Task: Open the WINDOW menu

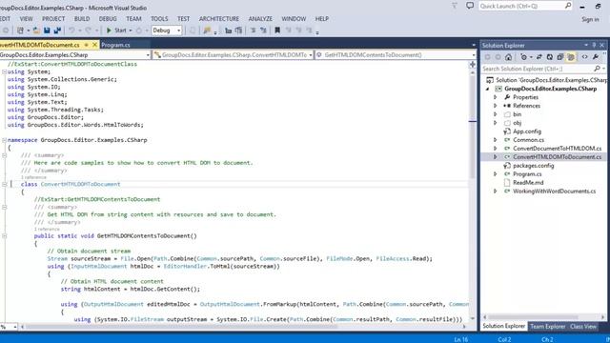Action: point(294,19)
